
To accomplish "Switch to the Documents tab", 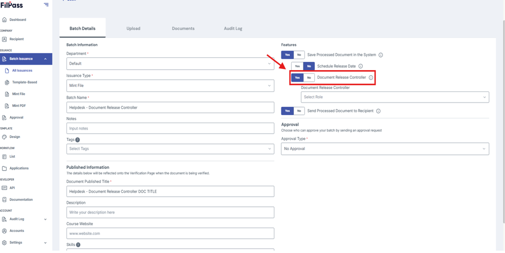I will click(183, 29).
